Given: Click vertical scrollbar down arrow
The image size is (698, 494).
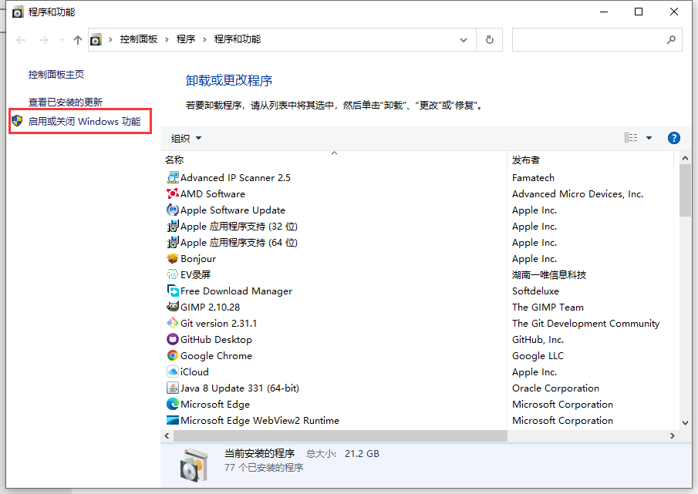Looking at the screenshot, I should point(685,423).
